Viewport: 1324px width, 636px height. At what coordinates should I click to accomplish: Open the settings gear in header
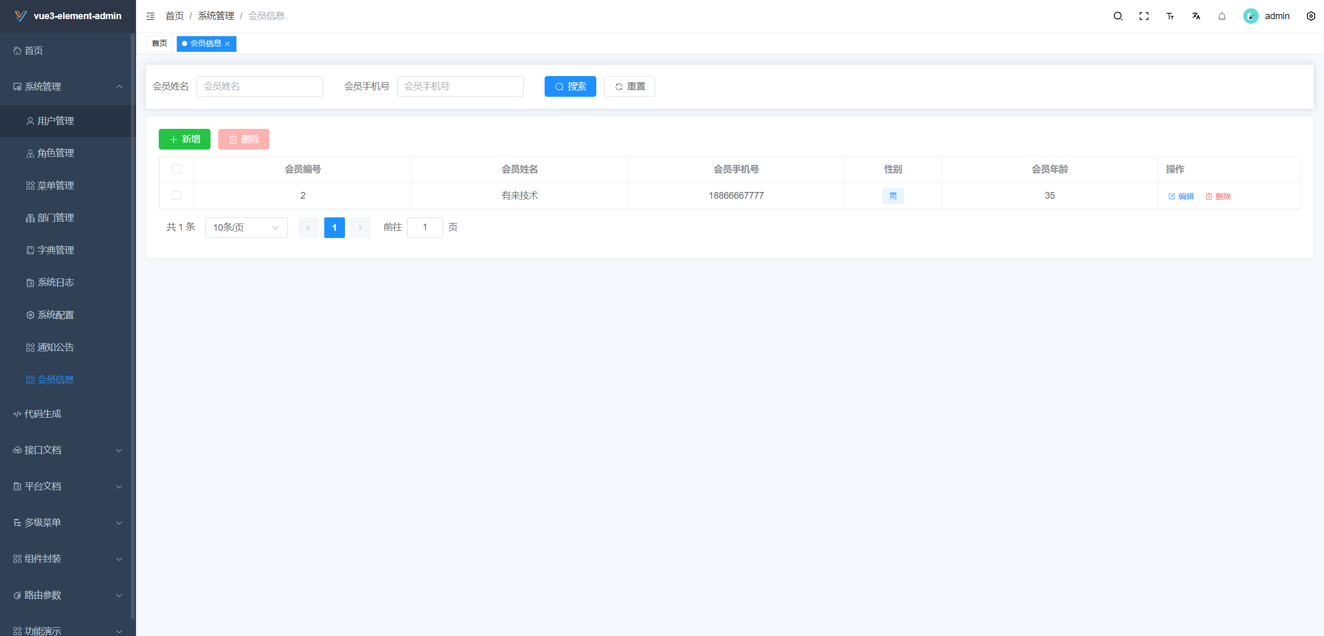(1311, 16)
